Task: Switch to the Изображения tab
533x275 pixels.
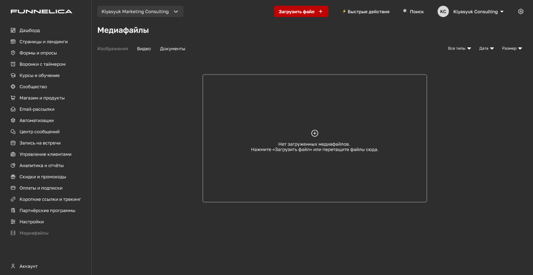Action: click(113, 49)
